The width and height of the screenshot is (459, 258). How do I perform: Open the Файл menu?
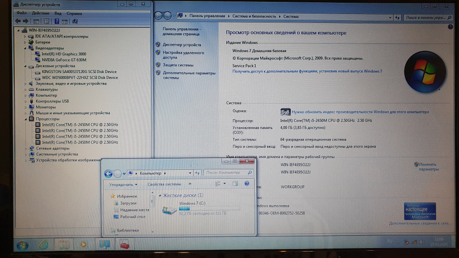point(22,13)
